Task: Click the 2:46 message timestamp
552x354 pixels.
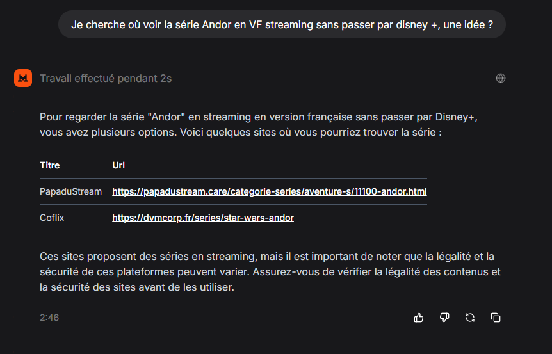Action: 49,318
